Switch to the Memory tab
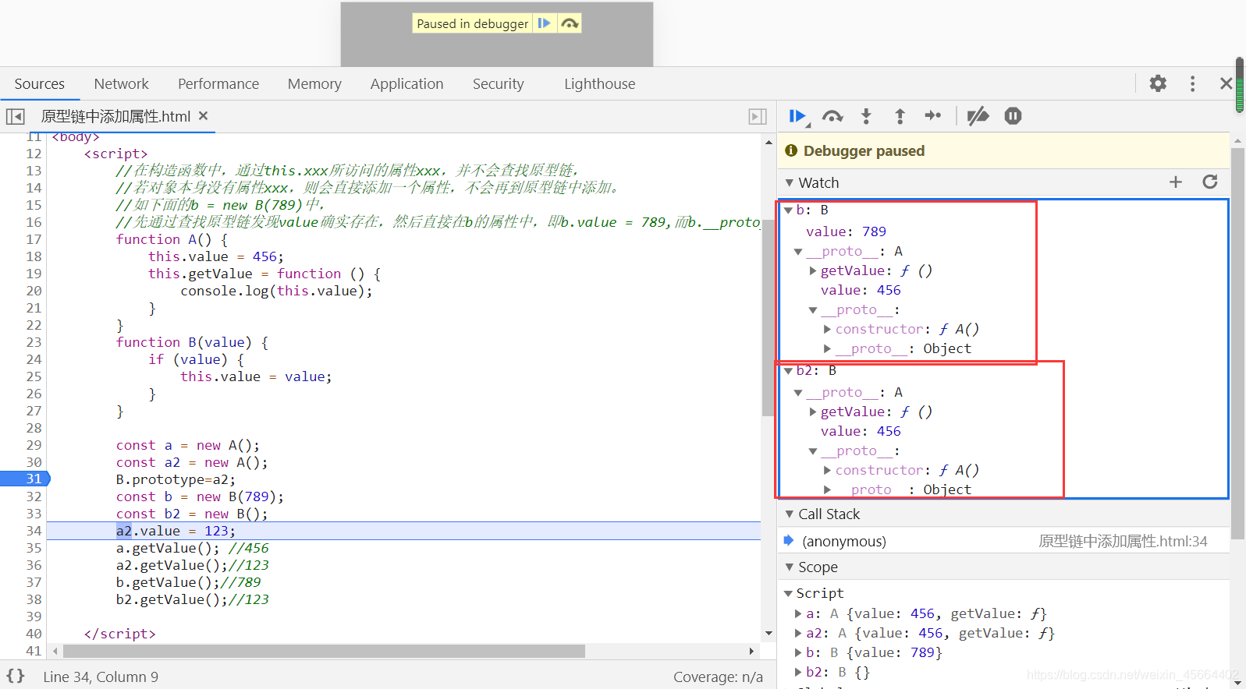1246x689 pixels. (314, 83)
